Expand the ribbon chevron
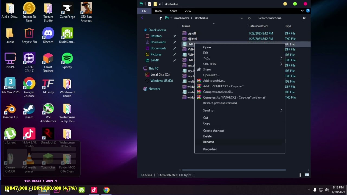The width and height of the screenshot is (347, 195). 302,11
